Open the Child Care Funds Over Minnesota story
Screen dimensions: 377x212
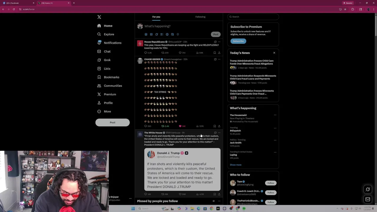(x=253, y=64)
